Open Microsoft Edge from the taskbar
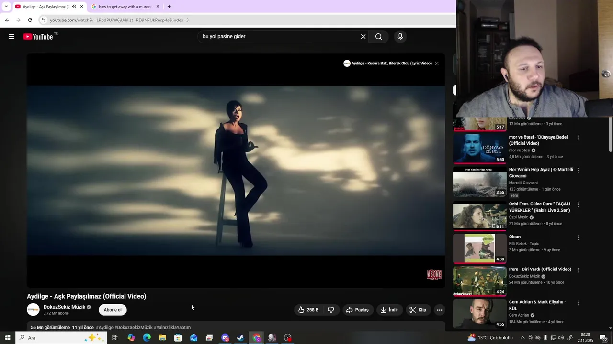This screenshot has height=344, width=613. (x=147, y=338)
